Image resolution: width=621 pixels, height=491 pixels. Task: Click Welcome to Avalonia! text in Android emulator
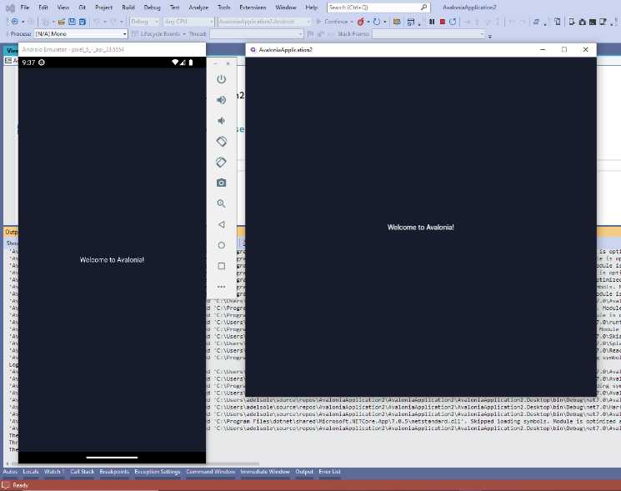(112, 260)
